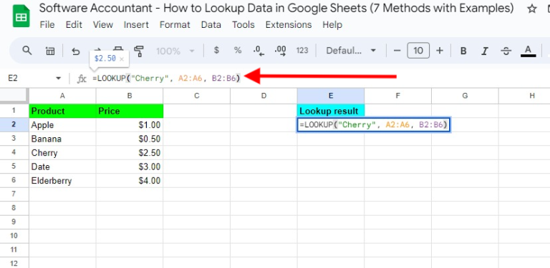Click the Price header cell

[x=130, y=111]
